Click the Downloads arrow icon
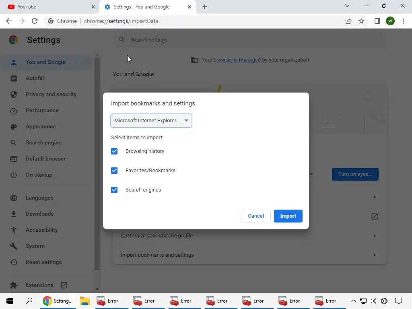Screen dimensions: 412x309 pyautogui.click(x=13, y=214)
